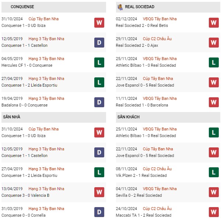Click the D badge for Conquense 1-1 Castellon in top list

pos(99,42)
